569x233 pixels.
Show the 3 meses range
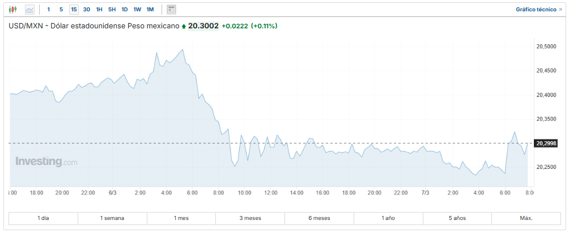(250, 218)
